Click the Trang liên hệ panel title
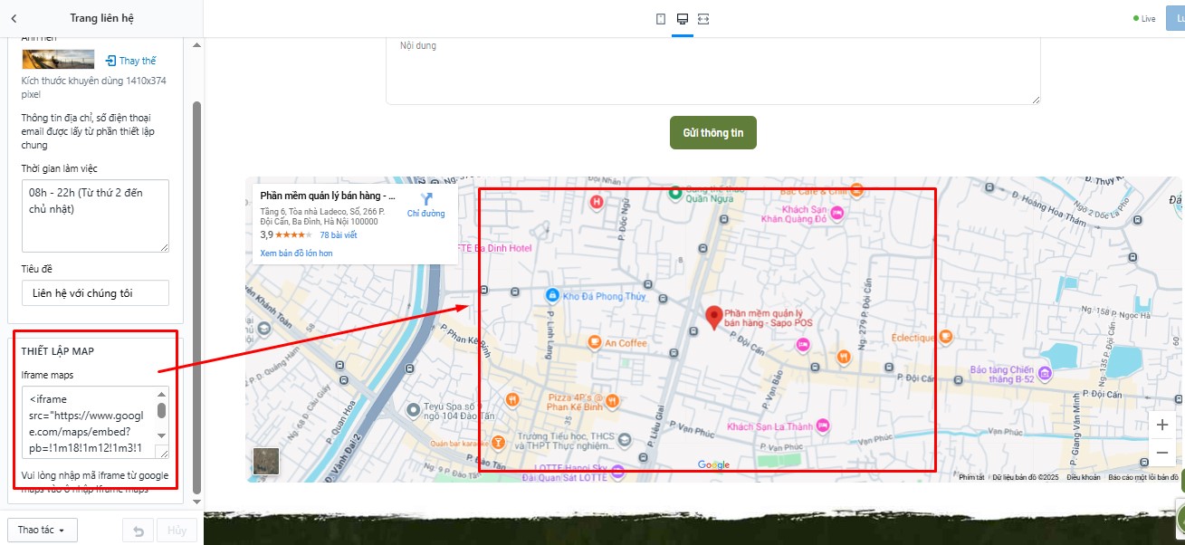The height and width of the screenshot is (545, 1185). (101, 18)
